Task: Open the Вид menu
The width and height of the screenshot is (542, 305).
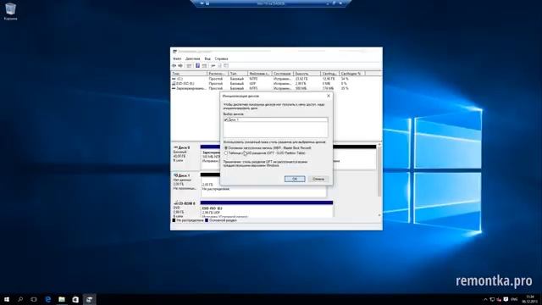Action: tap(207, 58)
